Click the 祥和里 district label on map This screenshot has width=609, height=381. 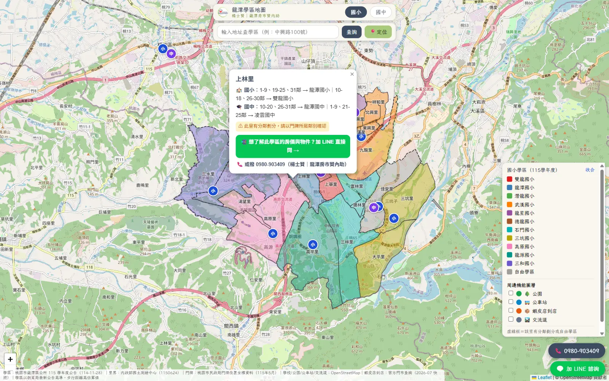[x=378, y=102]
